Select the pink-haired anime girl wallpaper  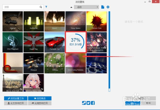tap(34, 83)
